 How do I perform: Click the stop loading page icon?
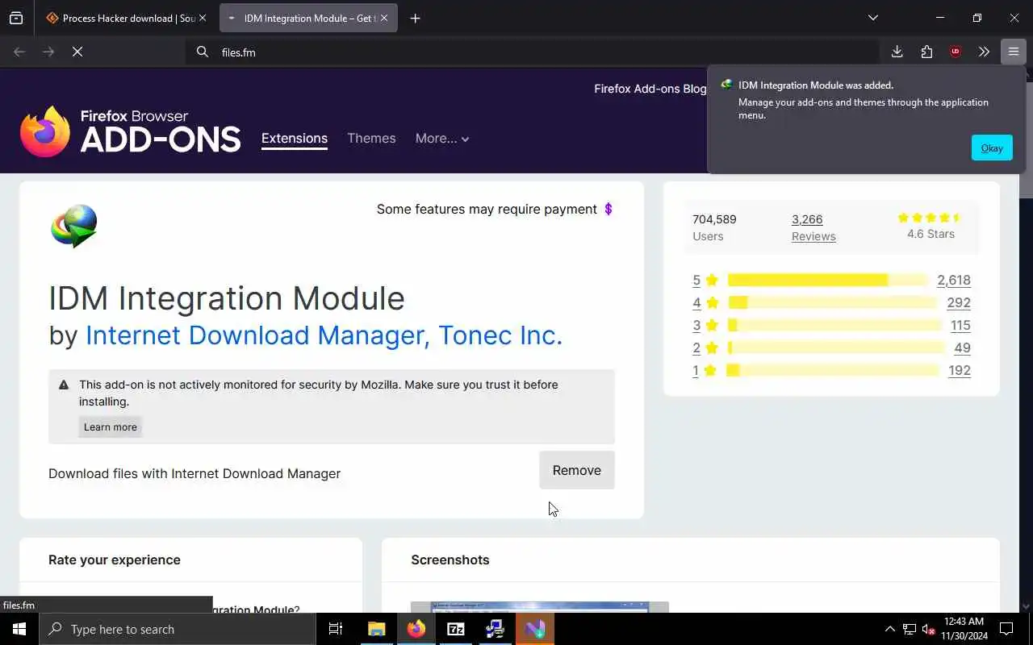click(x=77, y=52)
